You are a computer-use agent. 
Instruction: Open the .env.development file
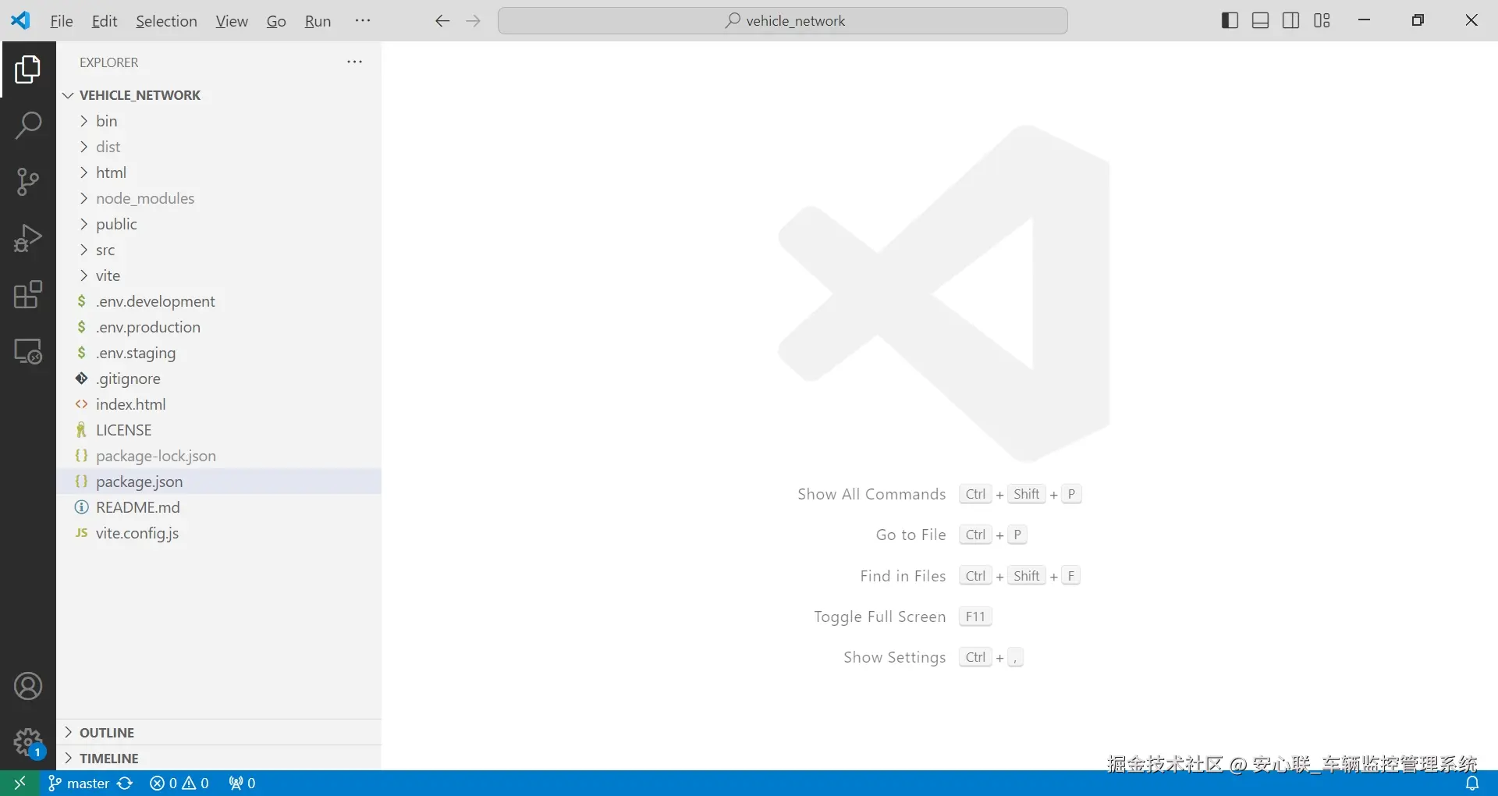tap(219, 301)
